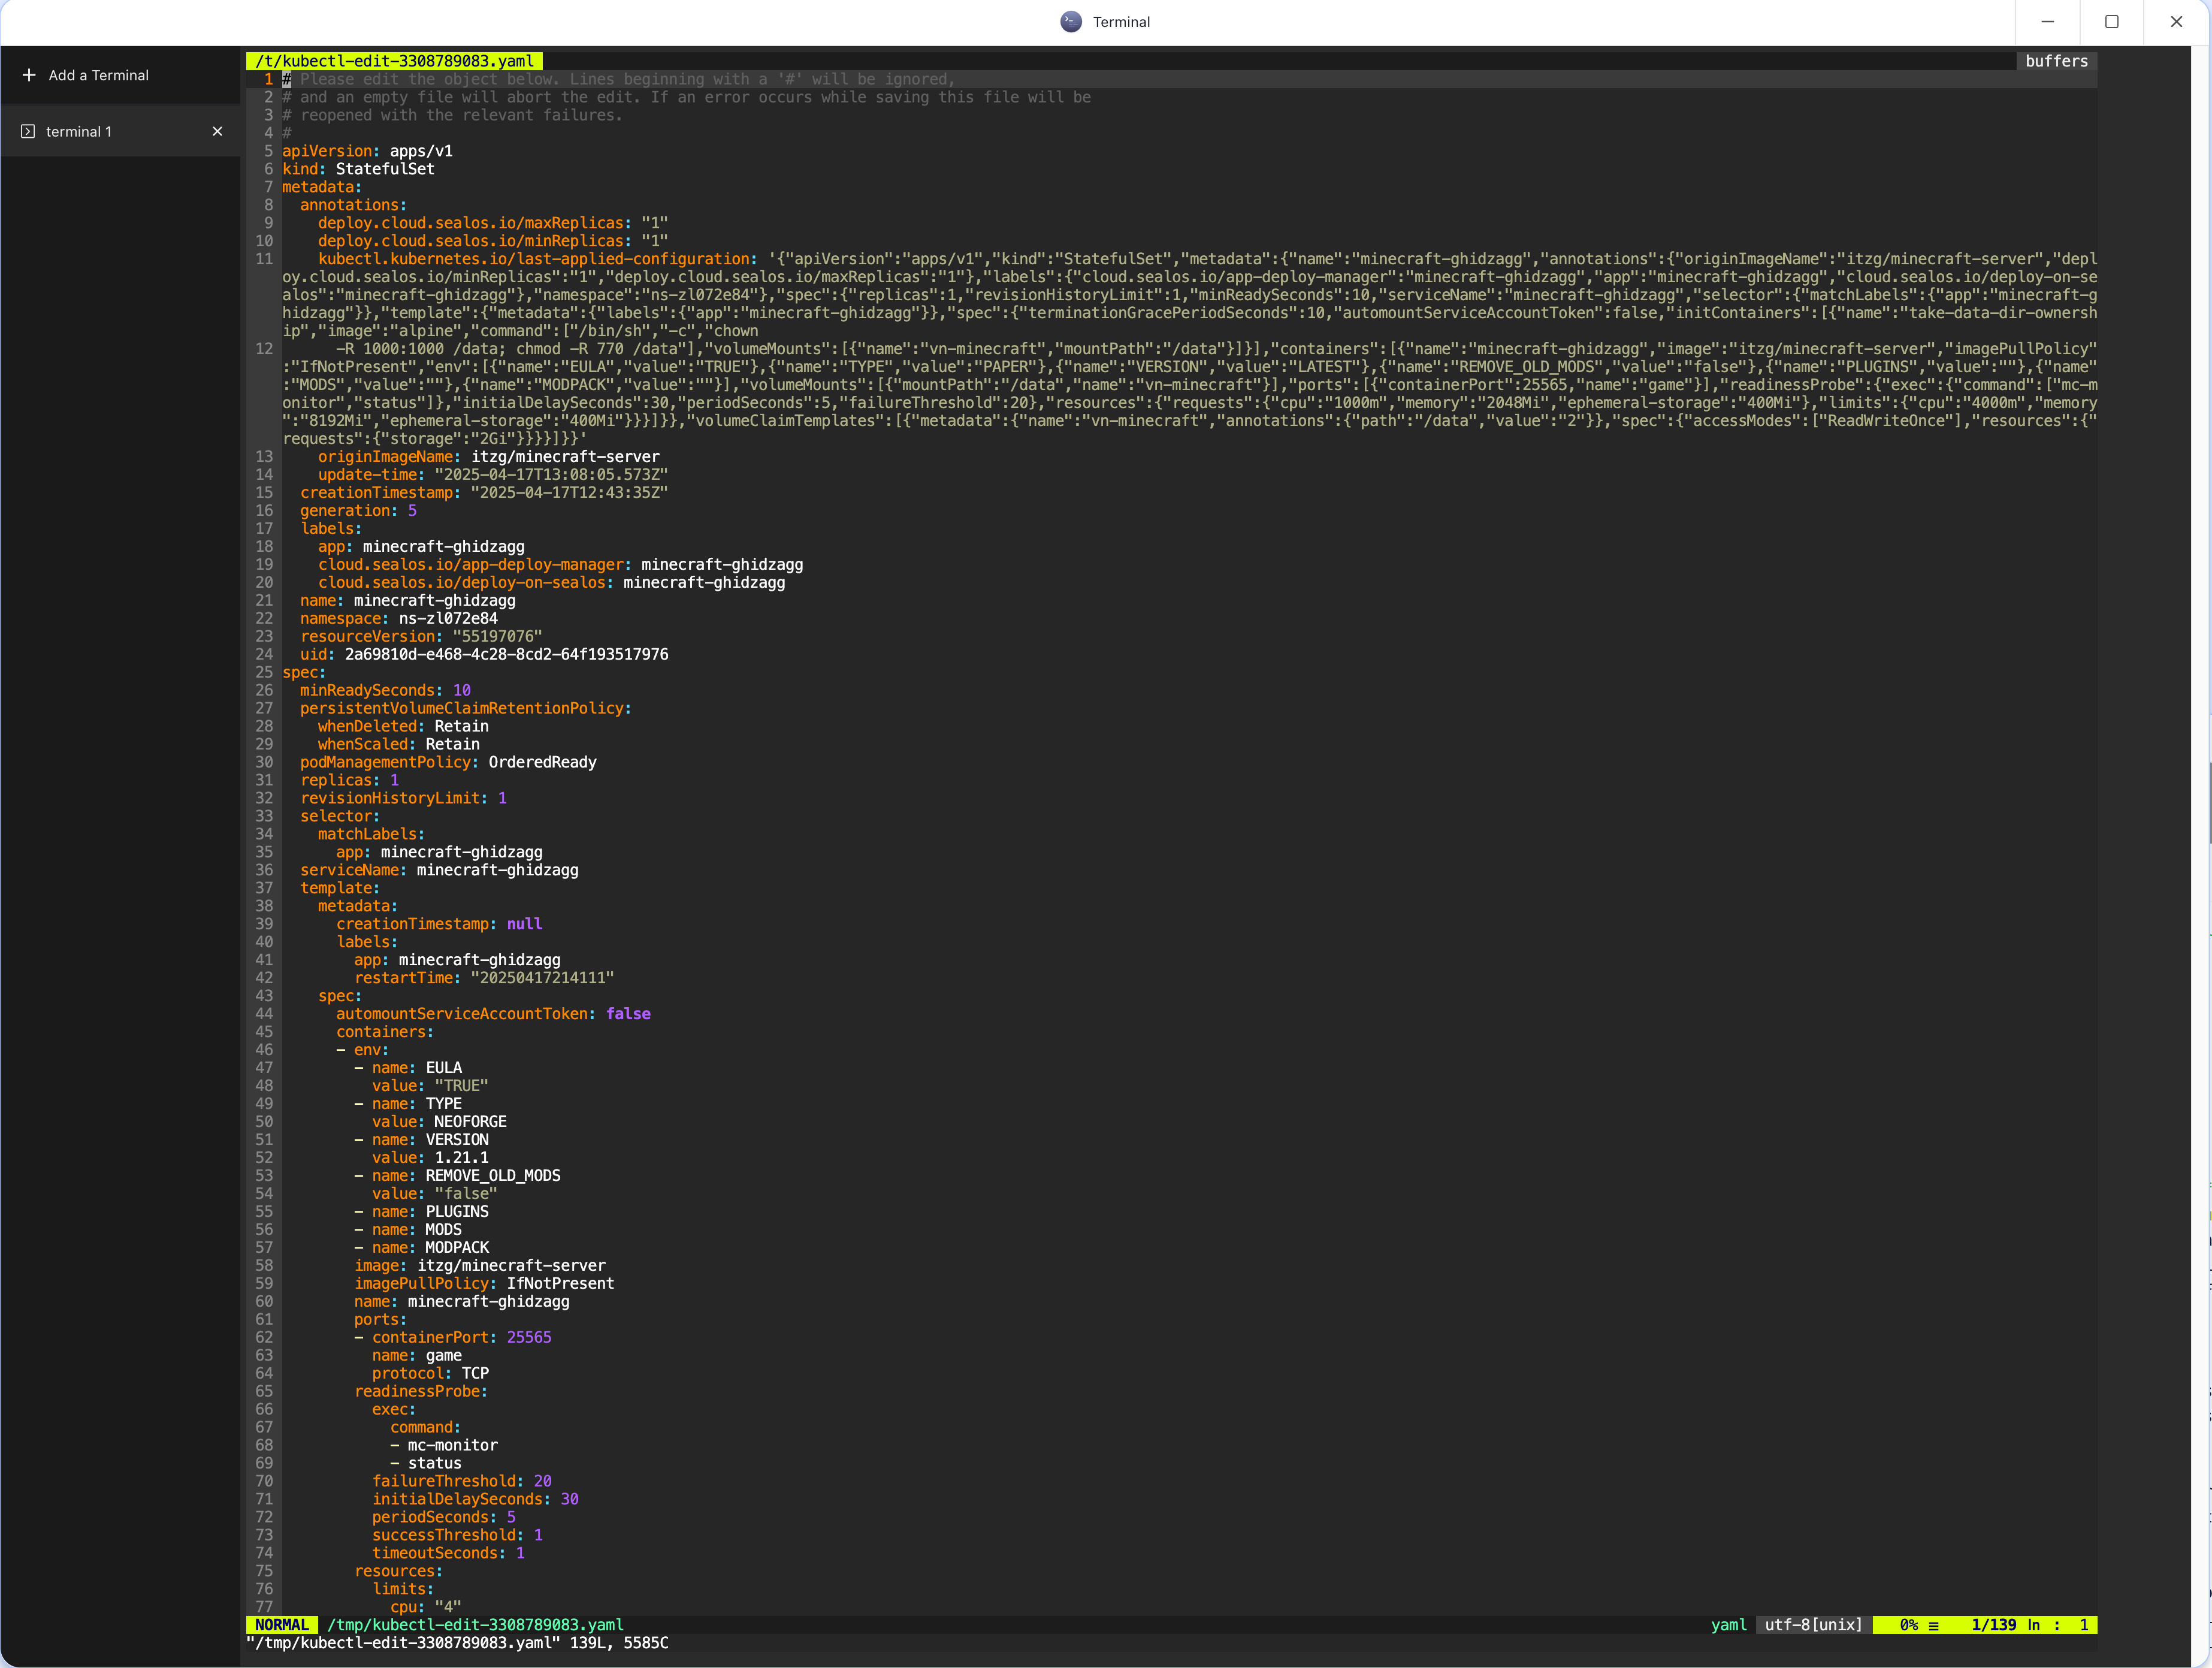2212x1668 pixels.
Task: Click the NORMAL mode indicator in statusline
Action: [281, 1625]
